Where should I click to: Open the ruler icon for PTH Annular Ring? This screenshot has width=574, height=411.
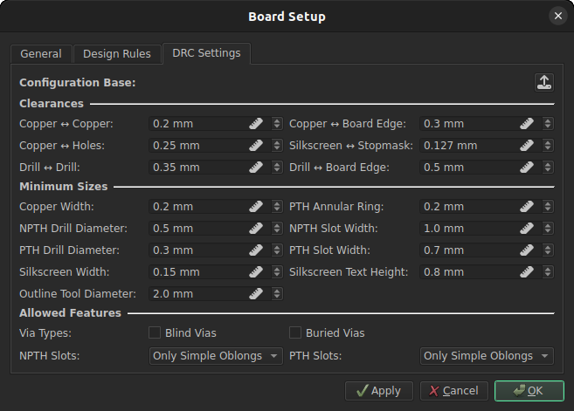pos(527,207)
